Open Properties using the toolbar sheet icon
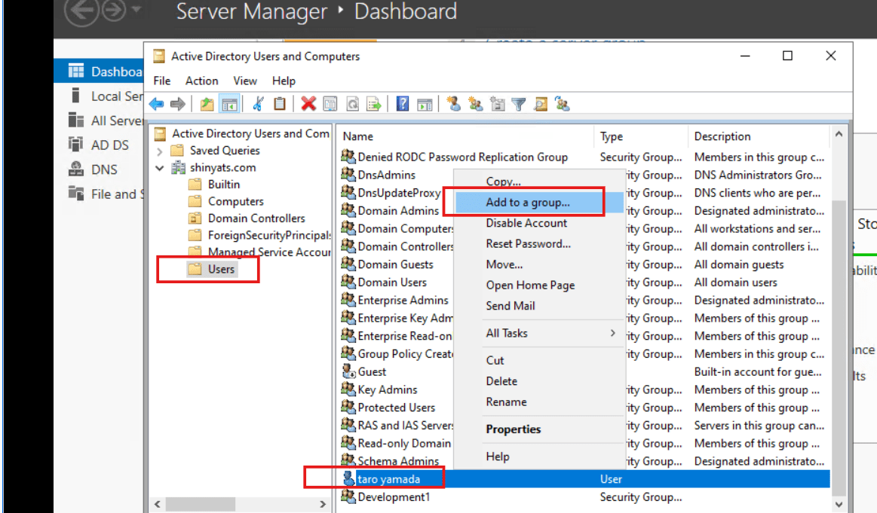Viewport: 877px width, 513px height. pos(330,104)
